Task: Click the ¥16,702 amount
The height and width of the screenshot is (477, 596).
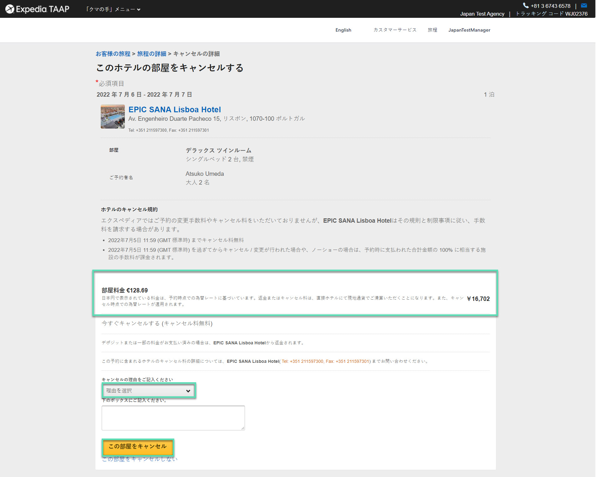Action: 478,299
